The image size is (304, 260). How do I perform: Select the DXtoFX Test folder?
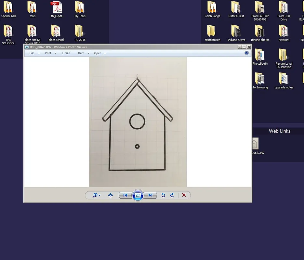236,9
